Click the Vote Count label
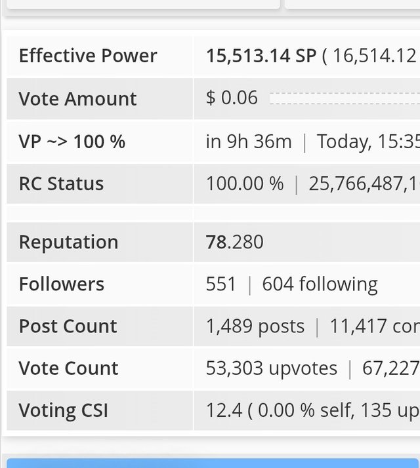Viewport: 420px width, 468px height. click(68, 368)
